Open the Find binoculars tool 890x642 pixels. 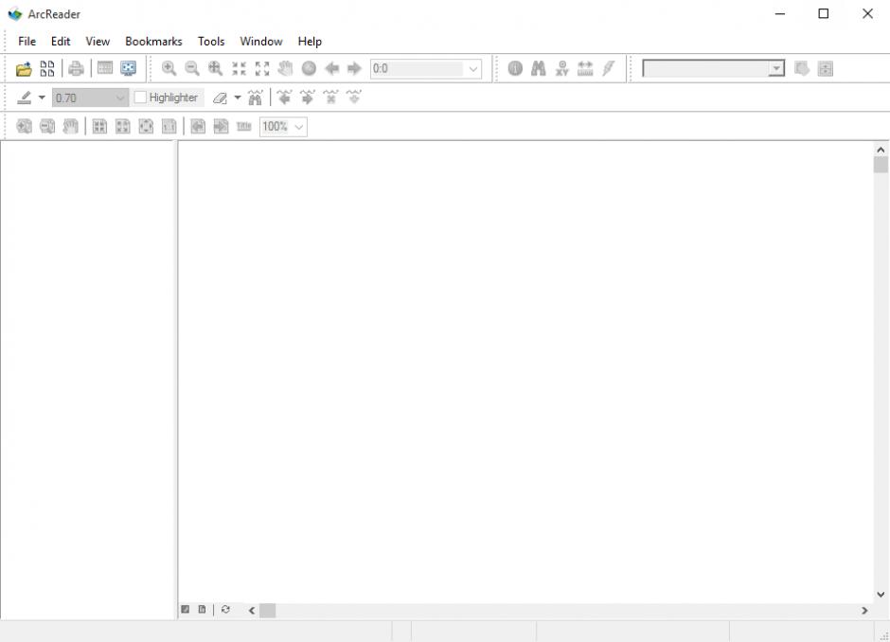539,68
